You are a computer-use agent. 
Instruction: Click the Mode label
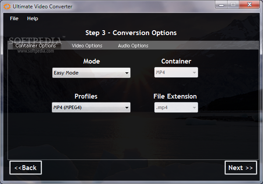92,61
